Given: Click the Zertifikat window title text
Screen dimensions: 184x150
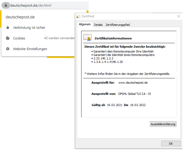Looking at the screenshot, I should [88, 16].
